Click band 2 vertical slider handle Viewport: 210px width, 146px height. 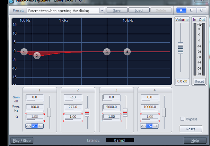[x=87, y=112]
